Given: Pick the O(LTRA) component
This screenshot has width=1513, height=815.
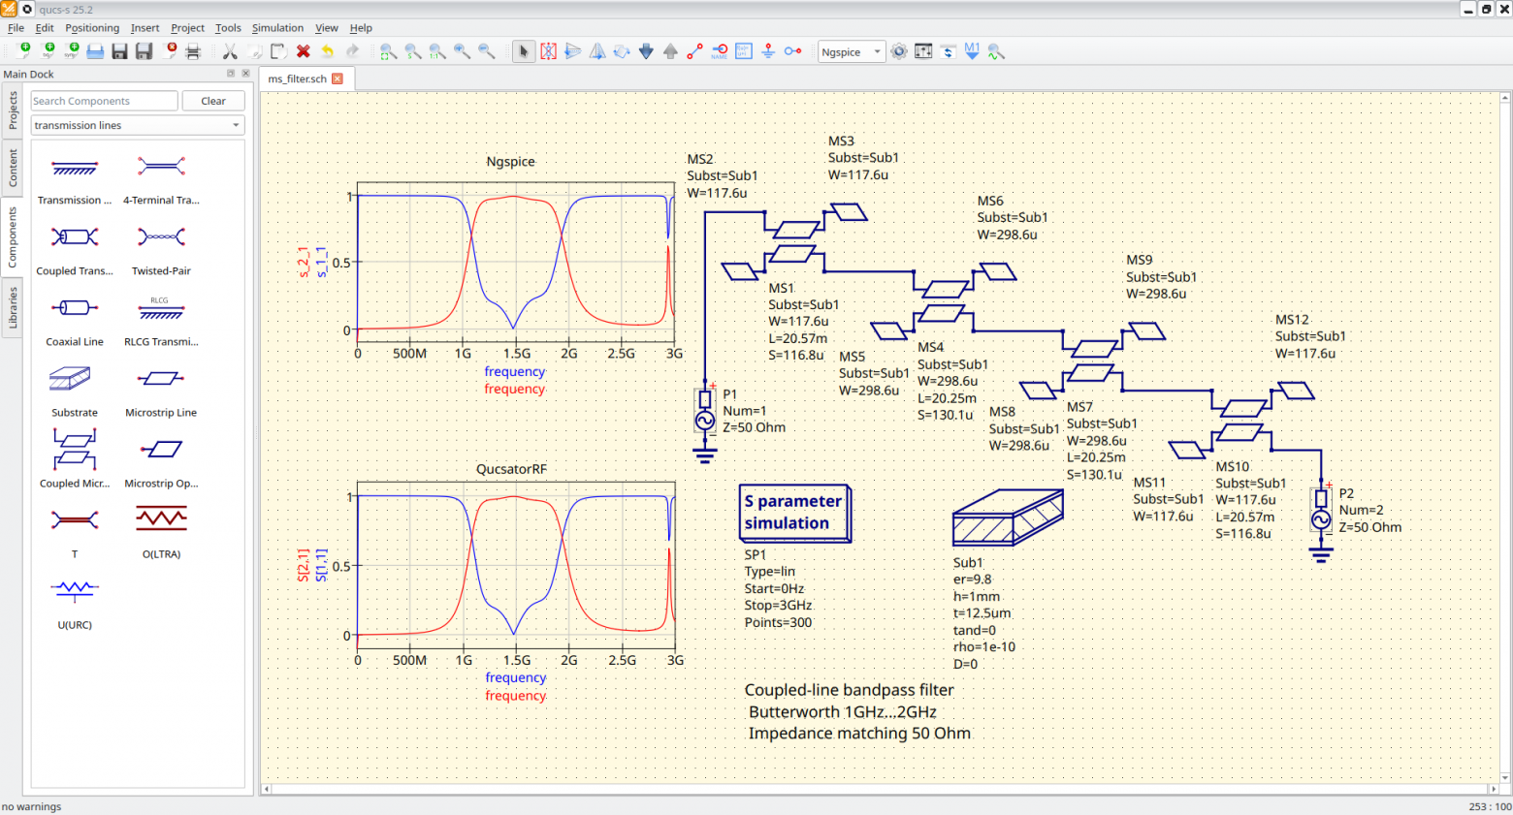Looking at the screenshot, I should [x=161, y=532].
